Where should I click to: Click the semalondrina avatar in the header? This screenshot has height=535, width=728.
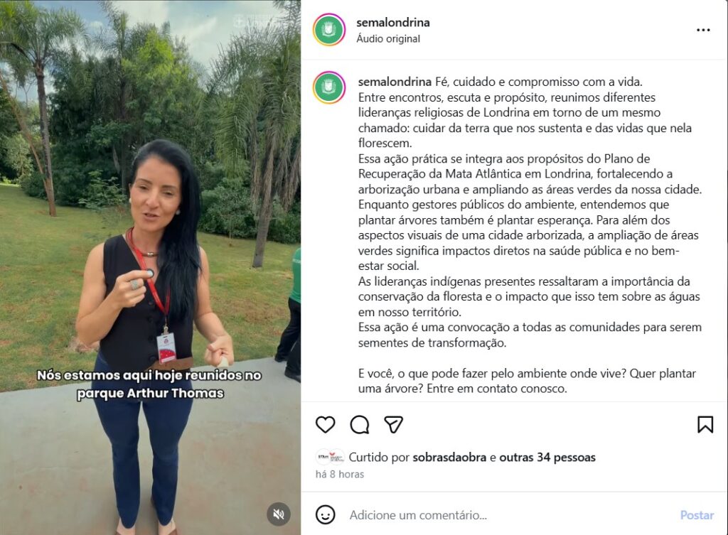click(x=329, y=30)
